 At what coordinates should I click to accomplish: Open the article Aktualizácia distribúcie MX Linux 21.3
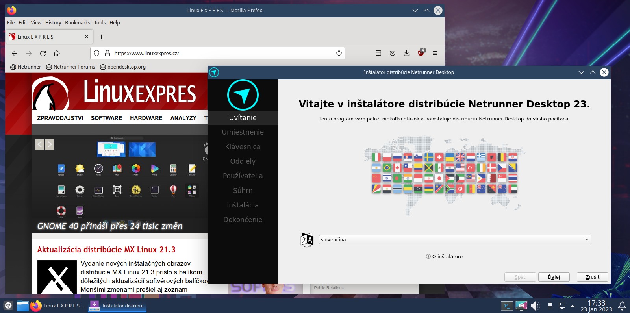pos(106,250)
